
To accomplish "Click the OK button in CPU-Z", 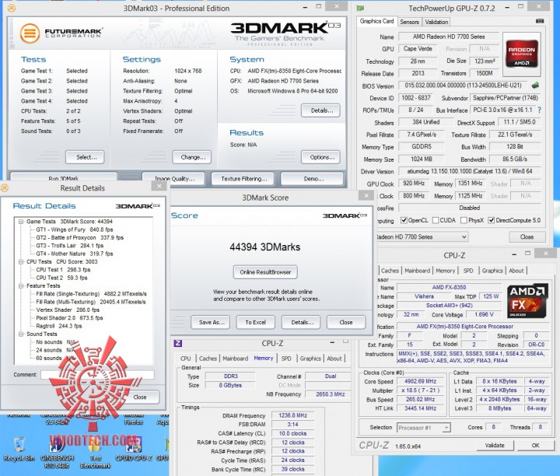I will click(535, 446).
